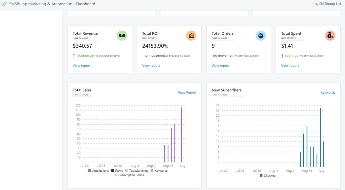This screenshot has height=190, width=345.
Task: Click the $1.41 spent value
Action: [x=287, y=46]
